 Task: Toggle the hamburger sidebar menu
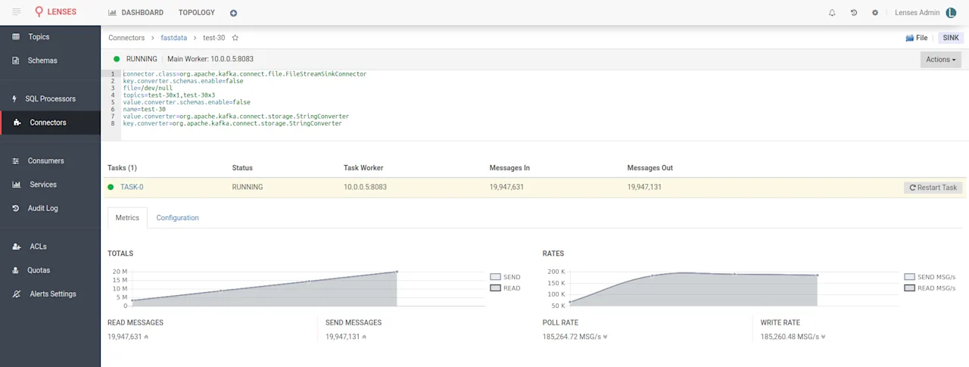pyautogui.click(x=17, y=12)
